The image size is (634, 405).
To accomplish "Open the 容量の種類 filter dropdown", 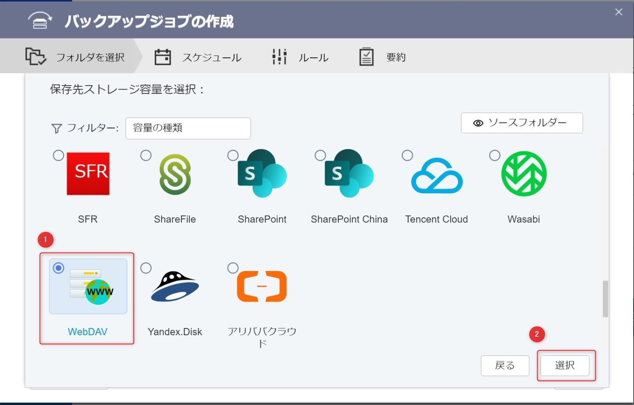I will coord(188,128).
